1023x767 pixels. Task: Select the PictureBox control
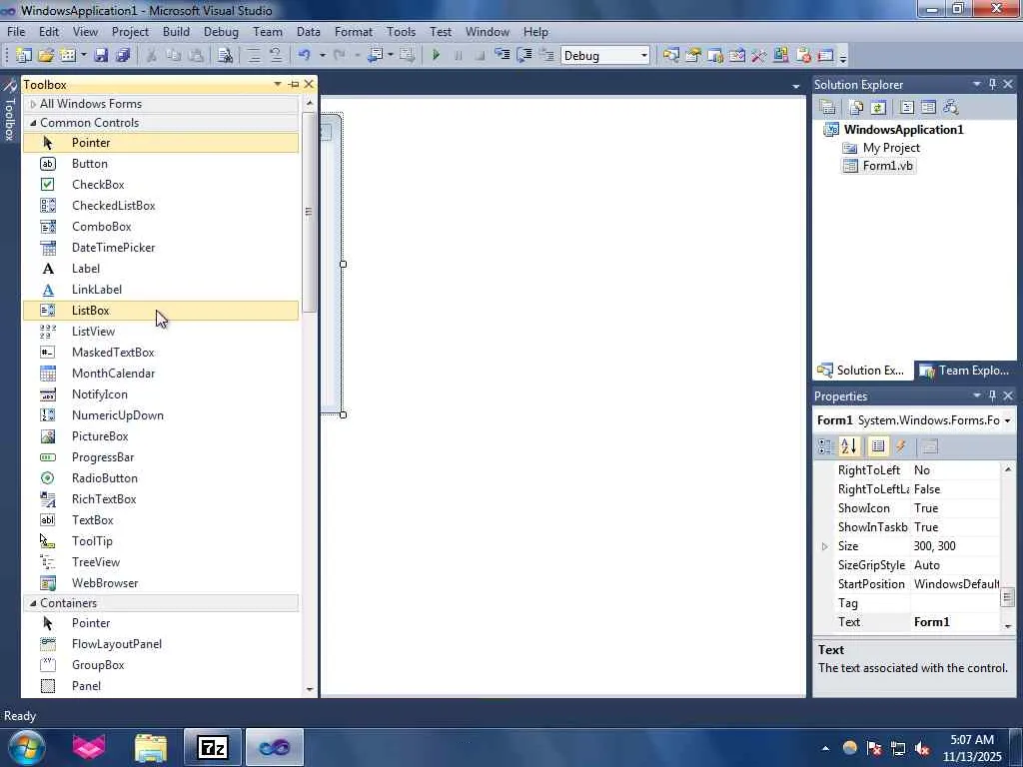click(x=161, y=436)
